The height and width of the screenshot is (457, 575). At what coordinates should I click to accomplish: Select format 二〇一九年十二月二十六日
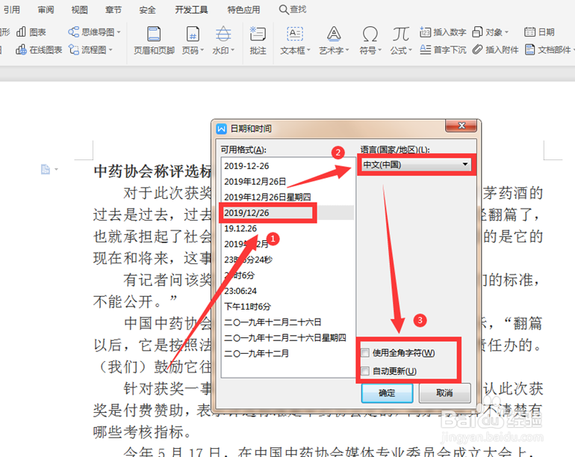click(x=287, y=322)
